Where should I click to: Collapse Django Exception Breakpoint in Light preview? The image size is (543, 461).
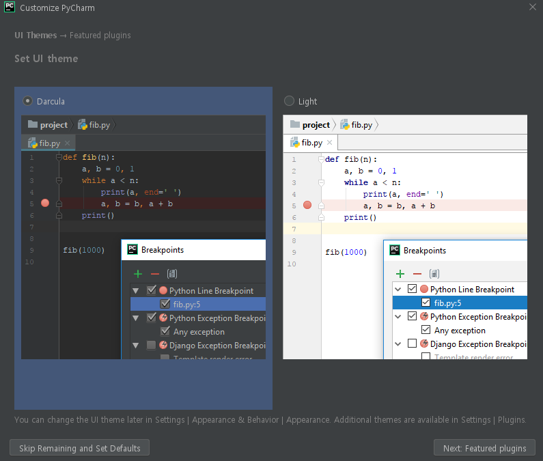tap(398, 344)
